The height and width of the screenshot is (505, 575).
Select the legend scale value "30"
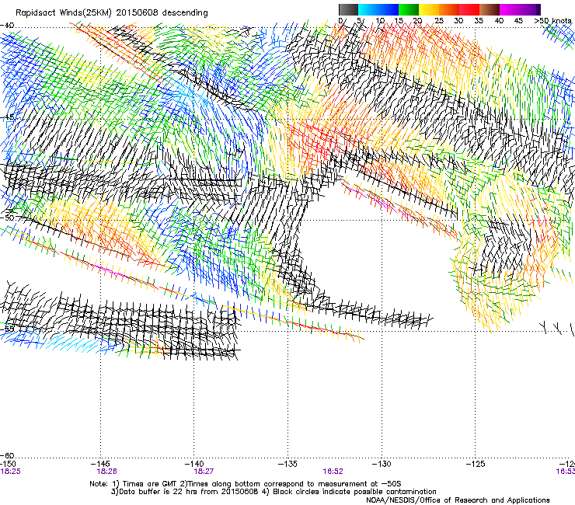(458, 20)
